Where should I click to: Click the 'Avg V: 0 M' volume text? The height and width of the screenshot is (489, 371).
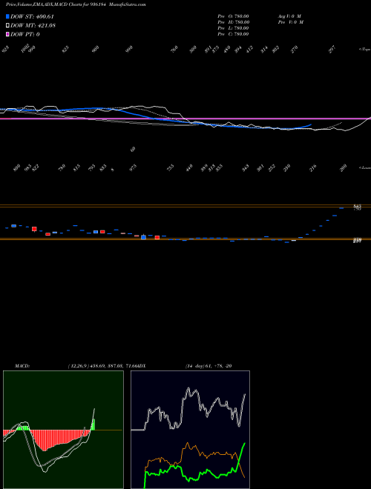(289, 16)
